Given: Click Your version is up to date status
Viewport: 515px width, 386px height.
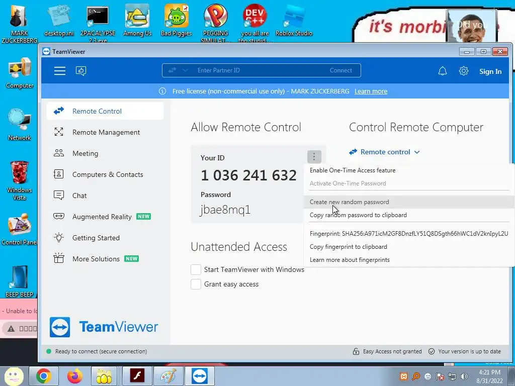Looking at the screenshot, I should pyautogui.click(x=465, y=351).
